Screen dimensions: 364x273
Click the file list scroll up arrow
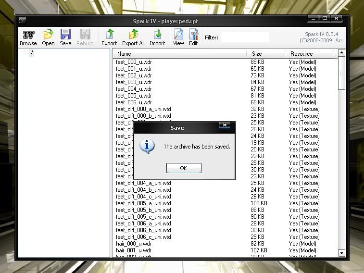pos(341,53)
